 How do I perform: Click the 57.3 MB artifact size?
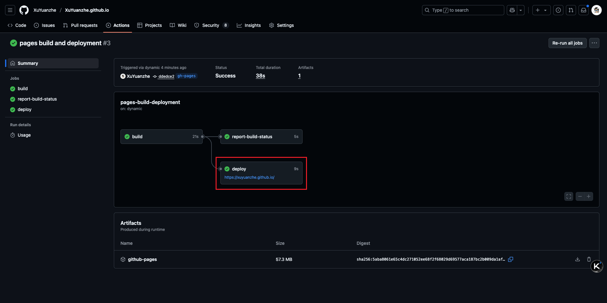tap(284, 259)
